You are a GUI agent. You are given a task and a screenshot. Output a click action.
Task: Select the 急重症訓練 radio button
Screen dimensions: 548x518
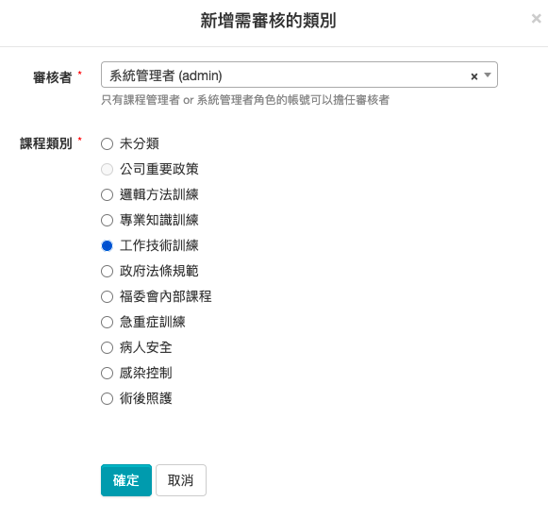[x=107, y=323]
